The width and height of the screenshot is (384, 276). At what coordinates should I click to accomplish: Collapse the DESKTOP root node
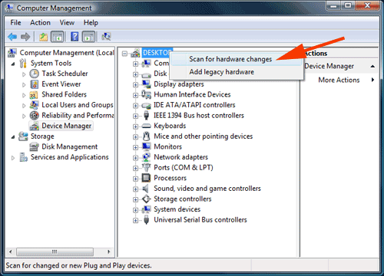[x=124, y=54]
